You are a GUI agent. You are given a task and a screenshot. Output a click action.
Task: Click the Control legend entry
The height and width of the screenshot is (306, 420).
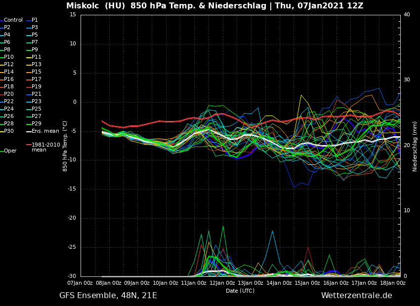tap(13, 20)
